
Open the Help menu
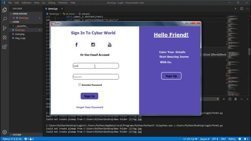tap(73, 3)
